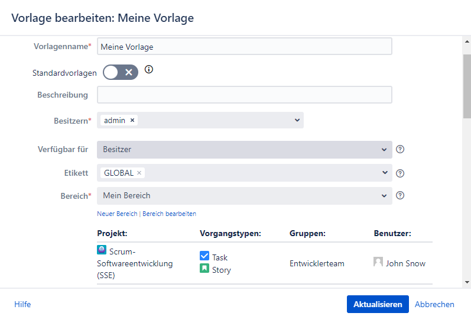Image resolution: width=471 pixels, height=316 pixels.
Task: Remove the GLOBAL label tag
Action: click(x=139, y=173)
